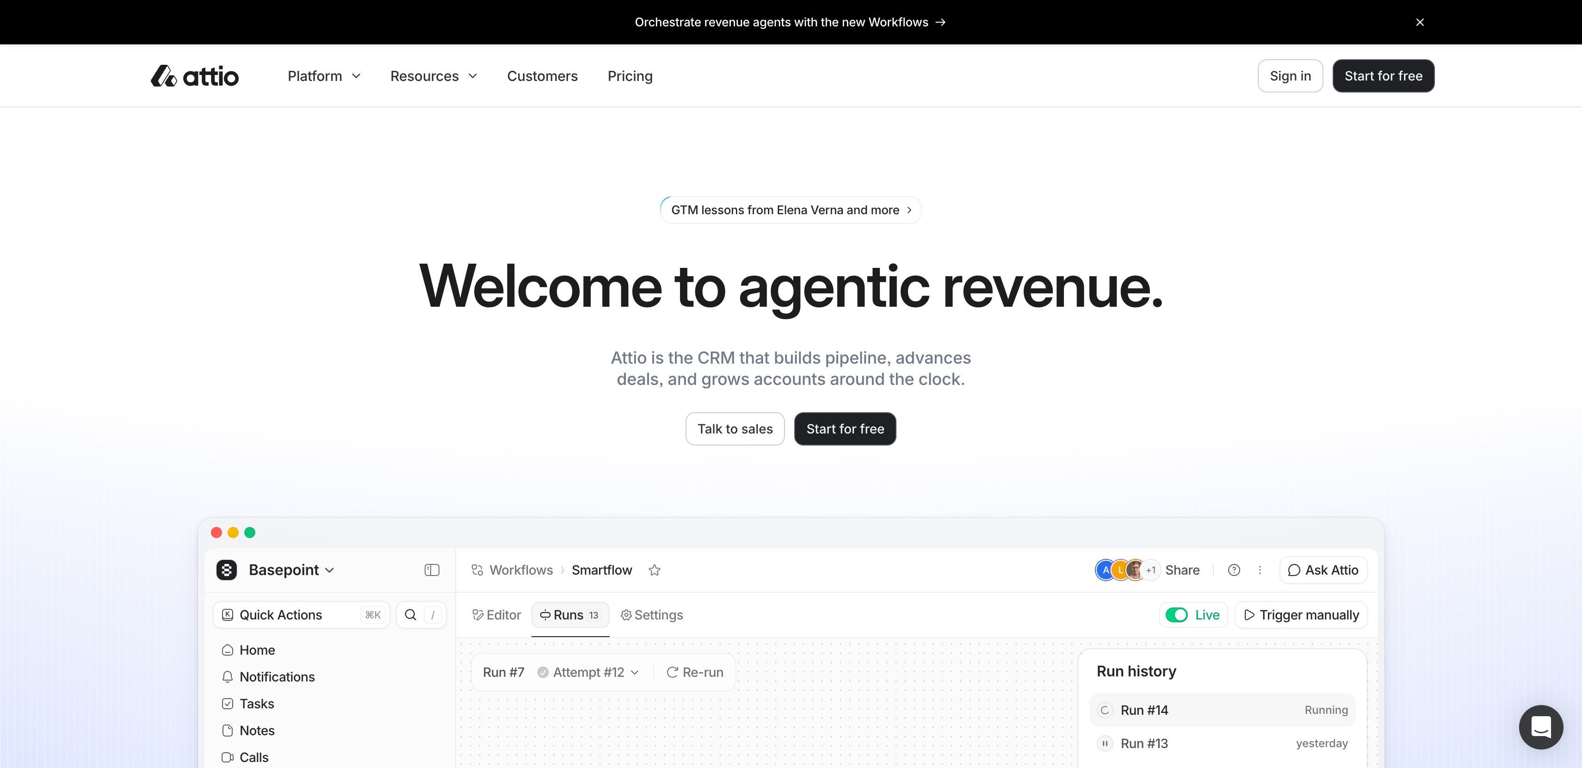Expand the Platform navigation dropdown
Screen dimensions: 1582x768
pyautogui.click(x=324, y=76)
